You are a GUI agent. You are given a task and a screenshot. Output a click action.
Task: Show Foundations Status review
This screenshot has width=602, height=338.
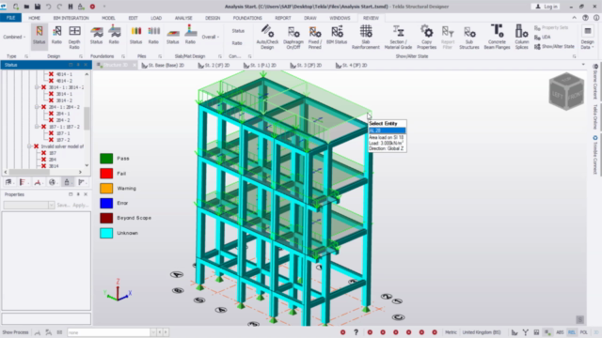coord(96,36)
